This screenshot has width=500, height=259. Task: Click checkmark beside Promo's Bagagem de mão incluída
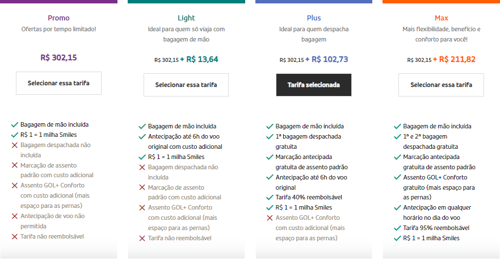click(x=14, y=125)
